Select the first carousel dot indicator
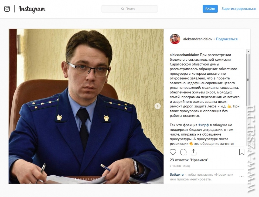This screenshot has height=197, width=259. pos(76,179)
